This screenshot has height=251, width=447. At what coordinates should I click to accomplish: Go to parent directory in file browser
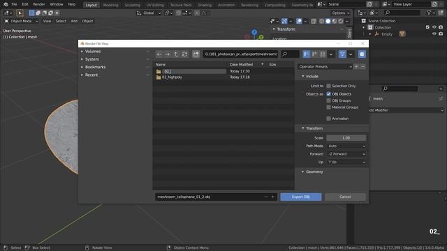pyautogui.click(x=176, y=54)
